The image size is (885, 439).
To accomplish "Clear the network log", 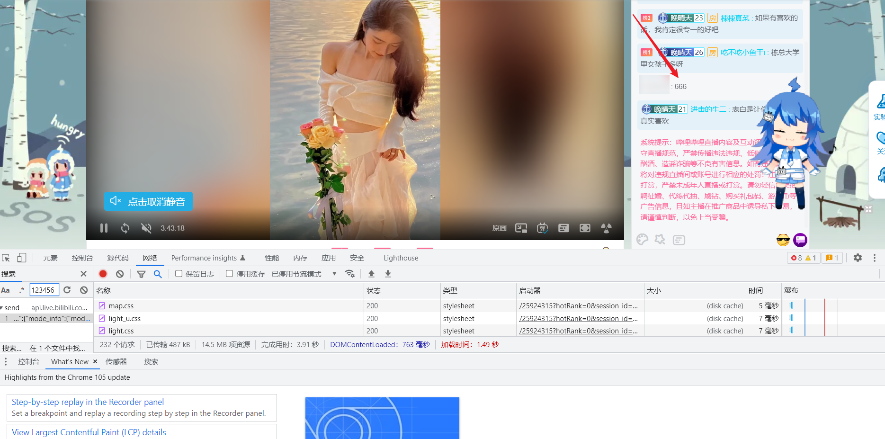I will point(120,274).
